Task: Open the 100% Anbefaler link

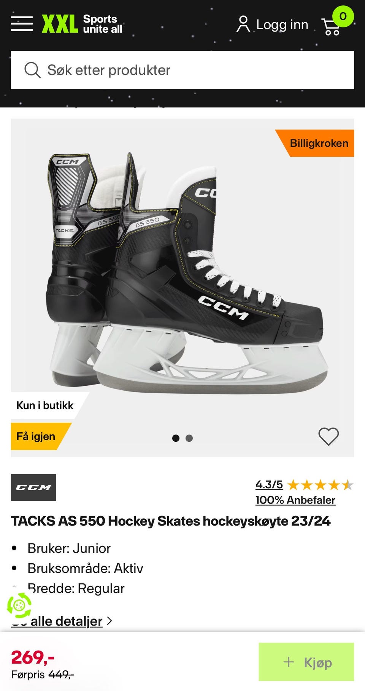Action: tap(295, 500)
